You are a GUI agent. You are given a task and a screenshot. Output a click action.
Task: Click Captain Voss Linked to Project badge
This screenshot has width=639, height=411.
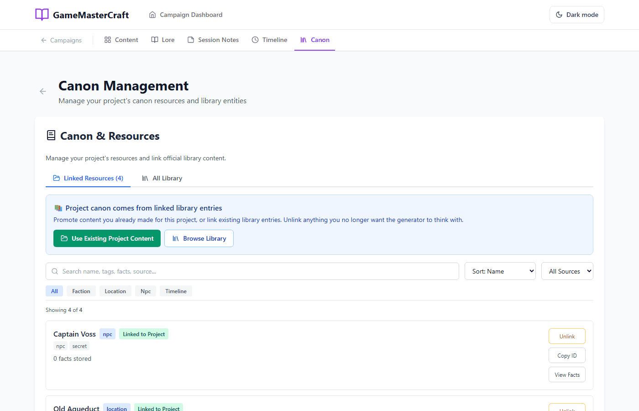click(144, 334)
